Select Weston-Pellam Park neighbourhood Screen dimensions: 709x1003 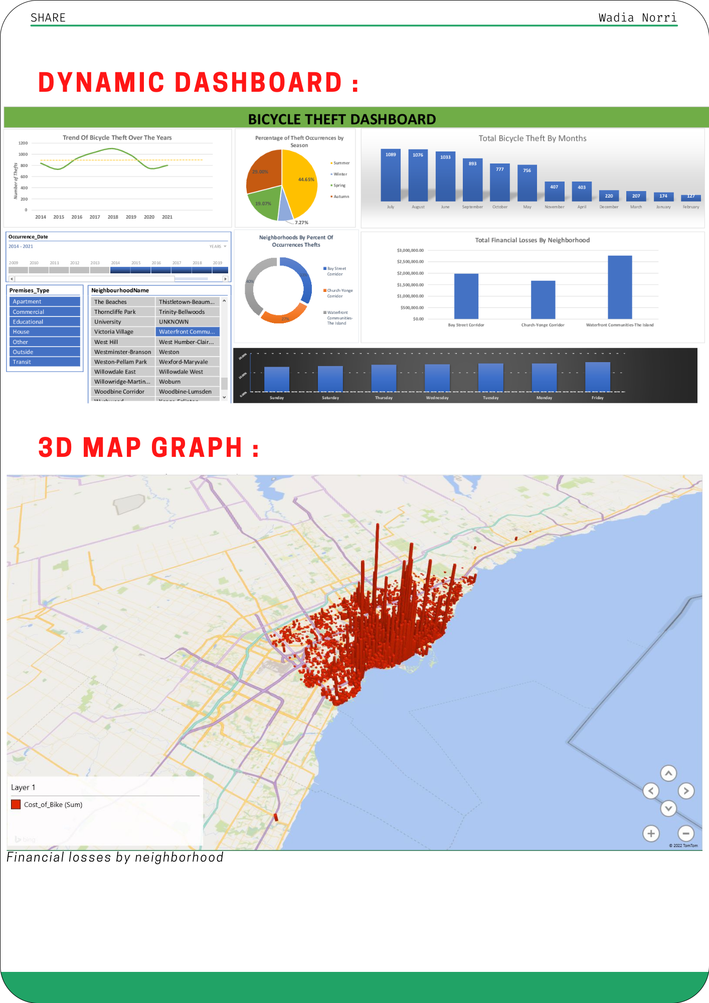click(x=123, y=362)
